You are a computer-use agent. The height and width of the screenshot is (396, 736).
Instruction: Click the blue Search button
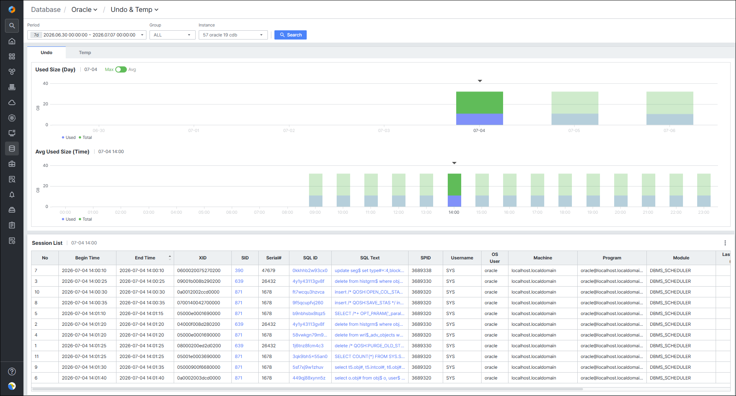coord(291,35)
